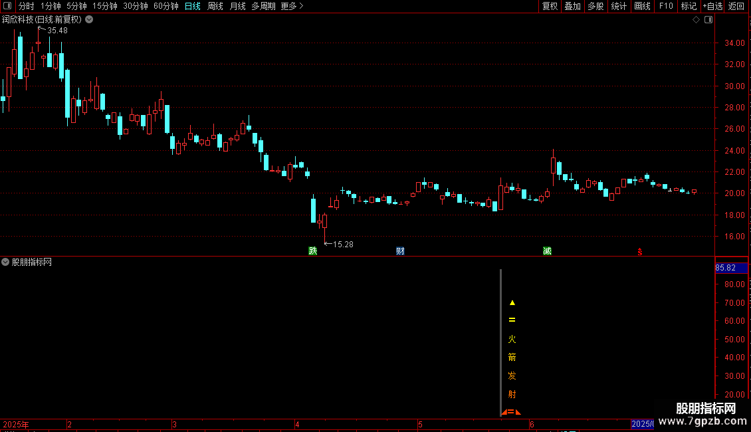This screenshot has height=432, width=751.
Task: Click the blue 财 event marker
Action: 400,251
